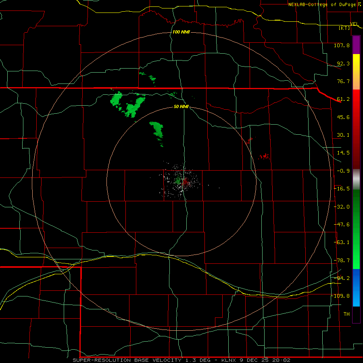Select the 76.7 scale label
The width and height of the screenshot is (363, 363).
click(x=343, y=81)
